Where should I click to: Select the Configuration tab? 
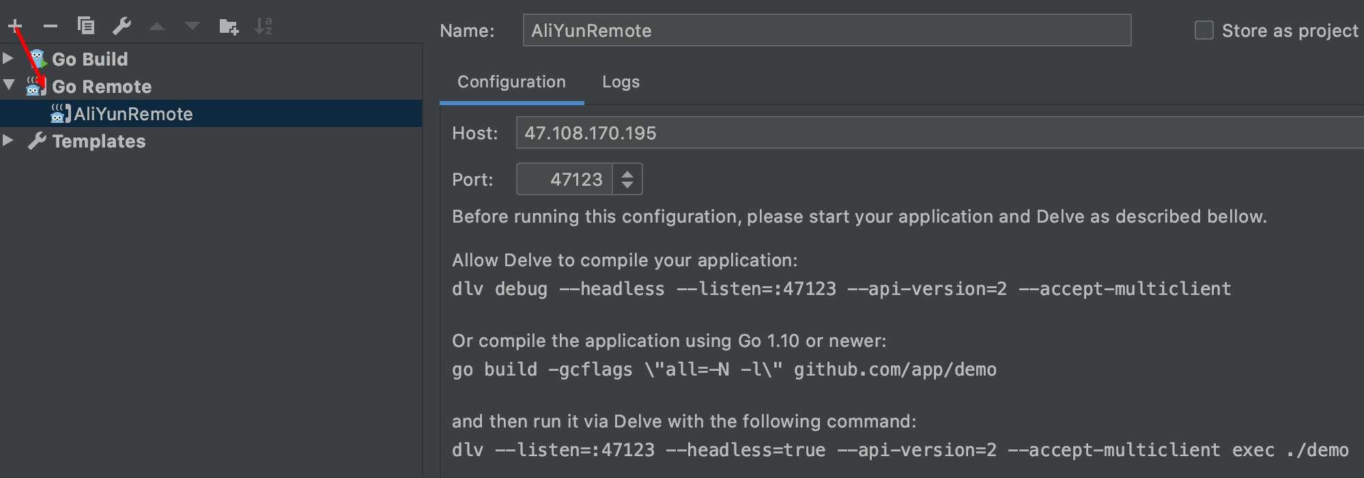point(511,82)
